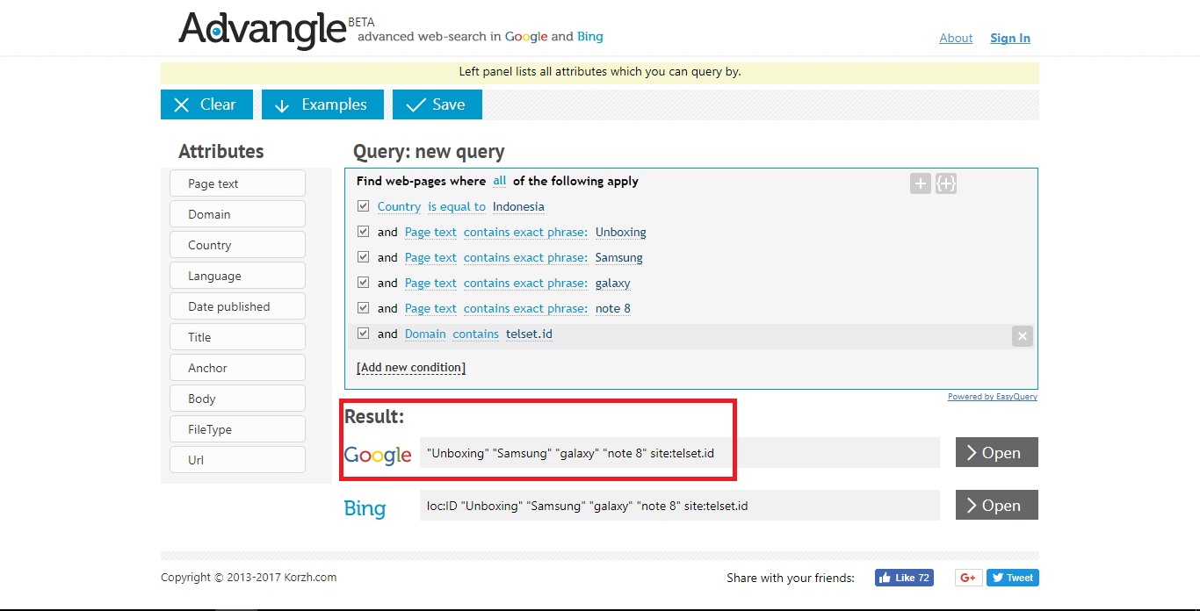The image size is (1200, 611).
Task: Toggle checkbox for Unboxing phrase condition
Action: pyautogui.click(x=364, y=232)
